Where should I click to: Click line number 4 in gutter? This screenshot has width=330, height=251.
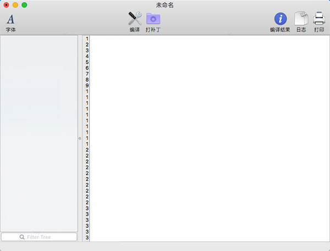tap(87, 57)
